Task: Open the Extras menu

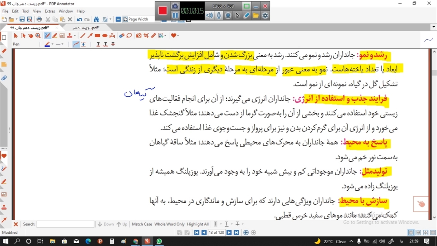Action: pyautogui.click(x=50, y=11)
